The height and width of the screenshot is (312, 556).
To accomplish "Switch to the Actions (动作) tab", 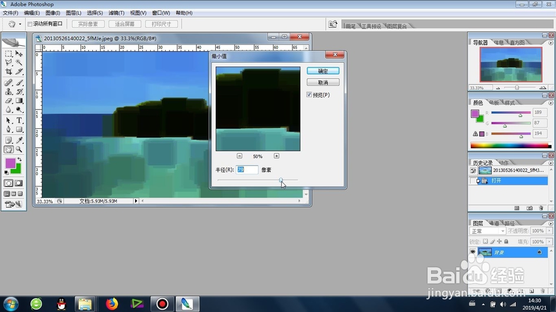I will (x=504, y=163).
